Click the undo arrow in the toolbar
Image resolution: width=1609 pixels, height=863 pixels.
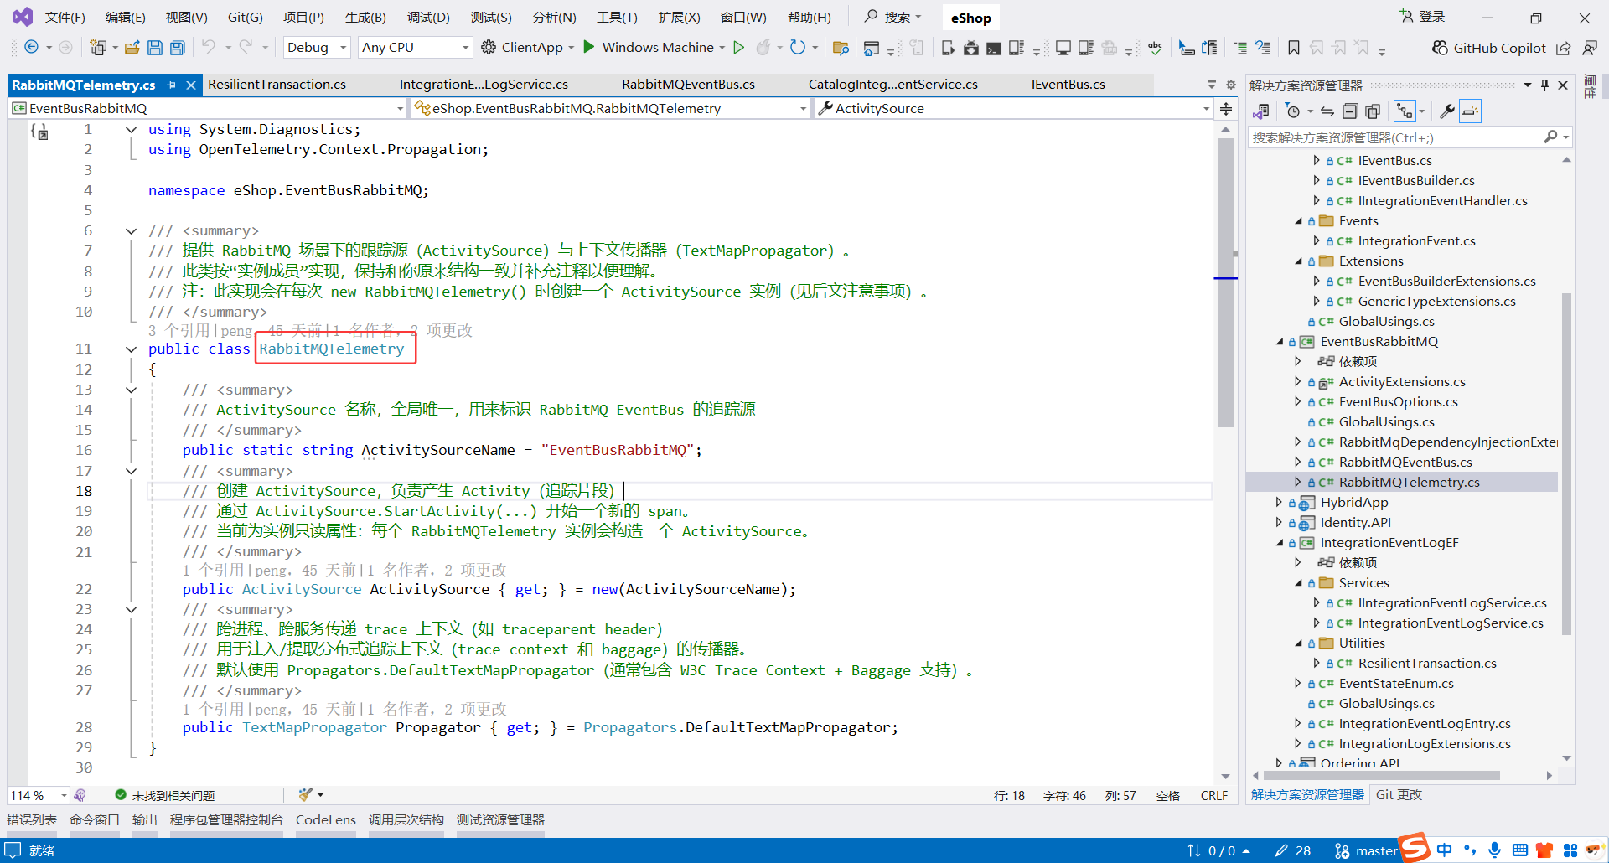[209, 48]
